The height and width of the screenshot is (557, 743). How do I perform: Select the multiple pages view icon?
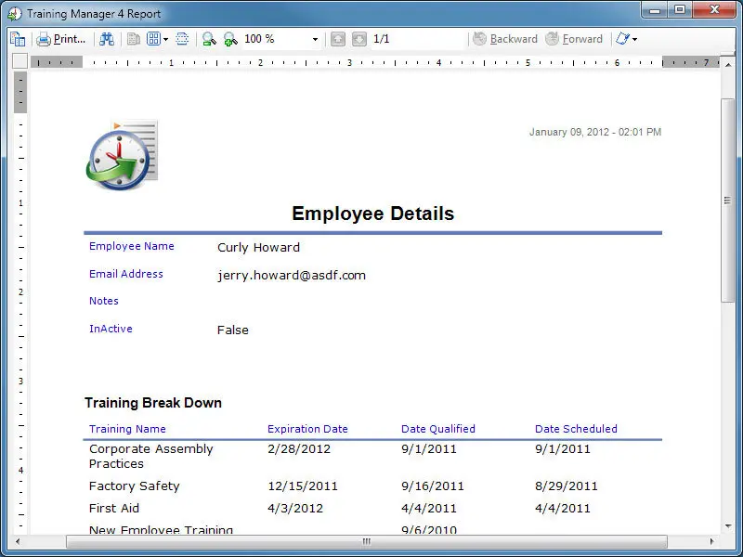[x=153, y=39]
